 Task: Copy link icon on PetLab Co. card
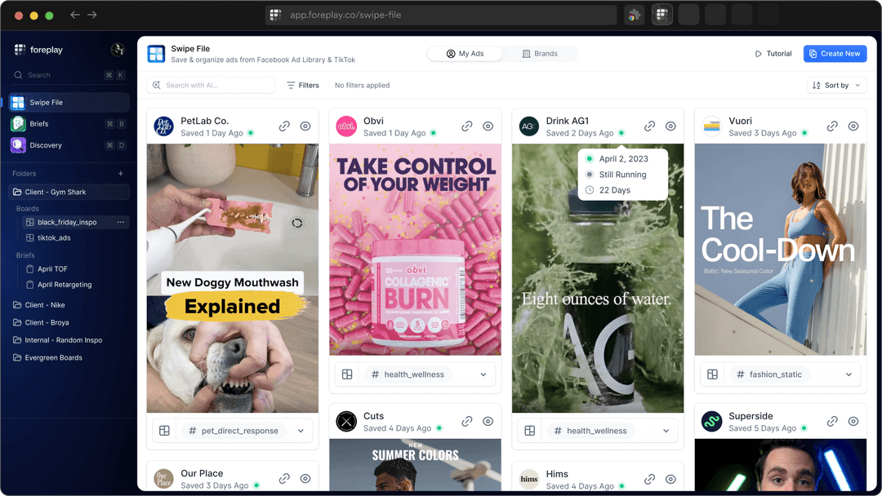[x=284, y=126]
